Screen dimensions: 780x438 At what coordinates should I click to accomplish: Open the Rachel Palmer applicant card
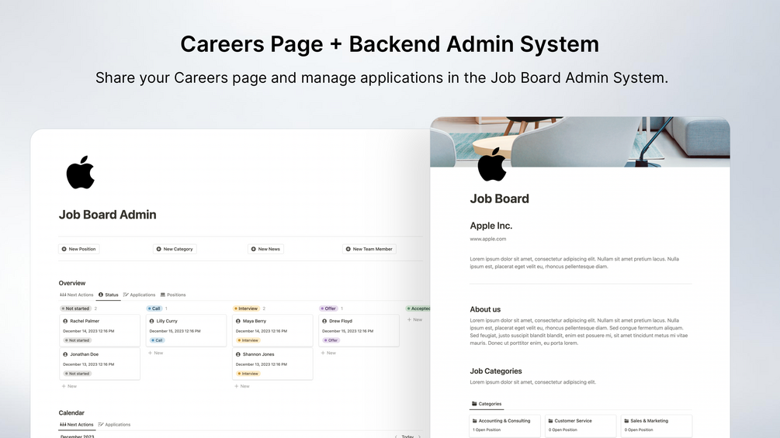(99, 330)
